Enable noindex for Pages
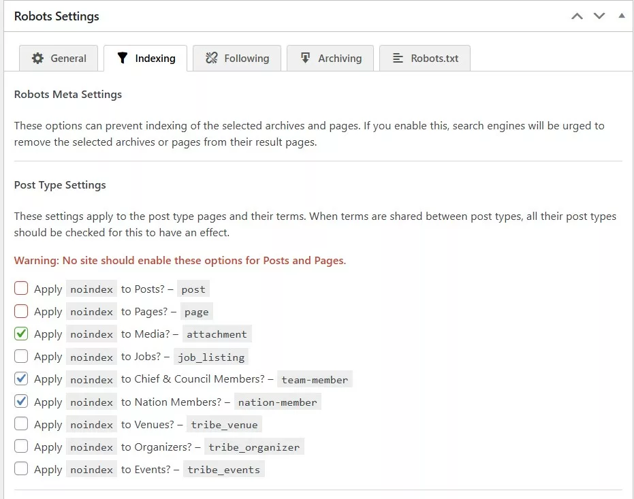634x499 pixels. 21,311
